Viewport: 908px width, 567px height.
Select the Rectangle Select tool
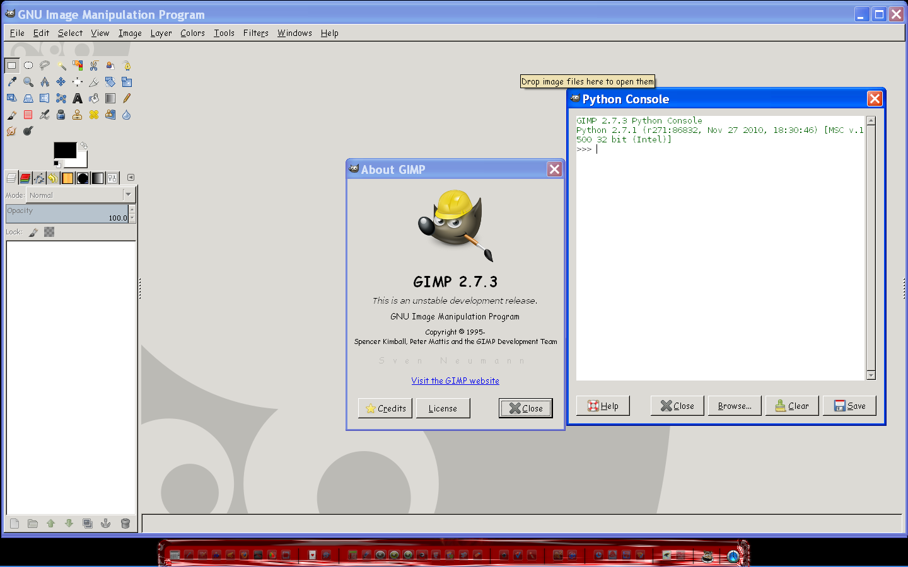click(x=12, y=66)
